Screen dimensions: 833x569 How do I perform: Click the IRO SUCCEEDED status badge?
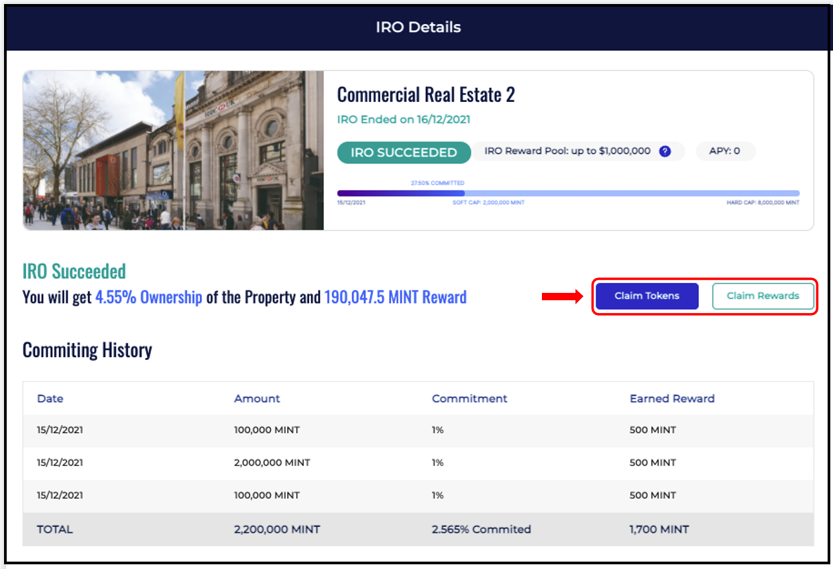tap(404, 152)
